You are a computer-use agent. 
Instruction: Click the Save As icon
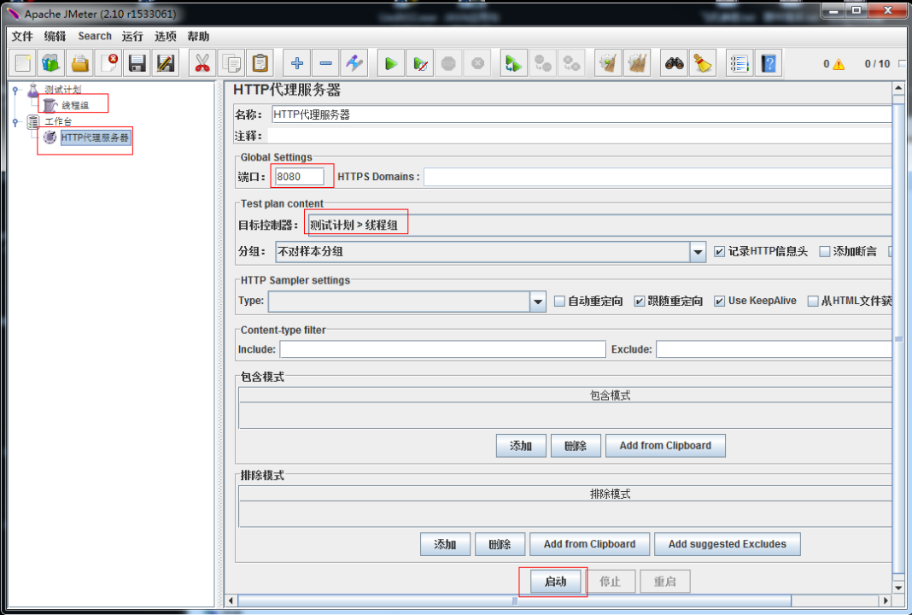tap(166, 63)
